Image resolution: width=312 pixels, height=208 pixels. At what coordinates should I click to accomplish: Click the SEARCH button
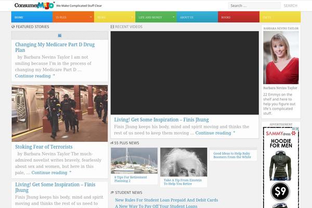pos(290,6)
